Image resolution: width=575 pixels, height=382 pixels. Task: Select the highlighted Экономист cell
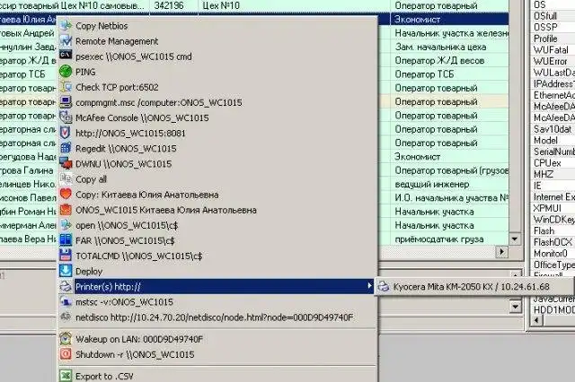point(449,19)
